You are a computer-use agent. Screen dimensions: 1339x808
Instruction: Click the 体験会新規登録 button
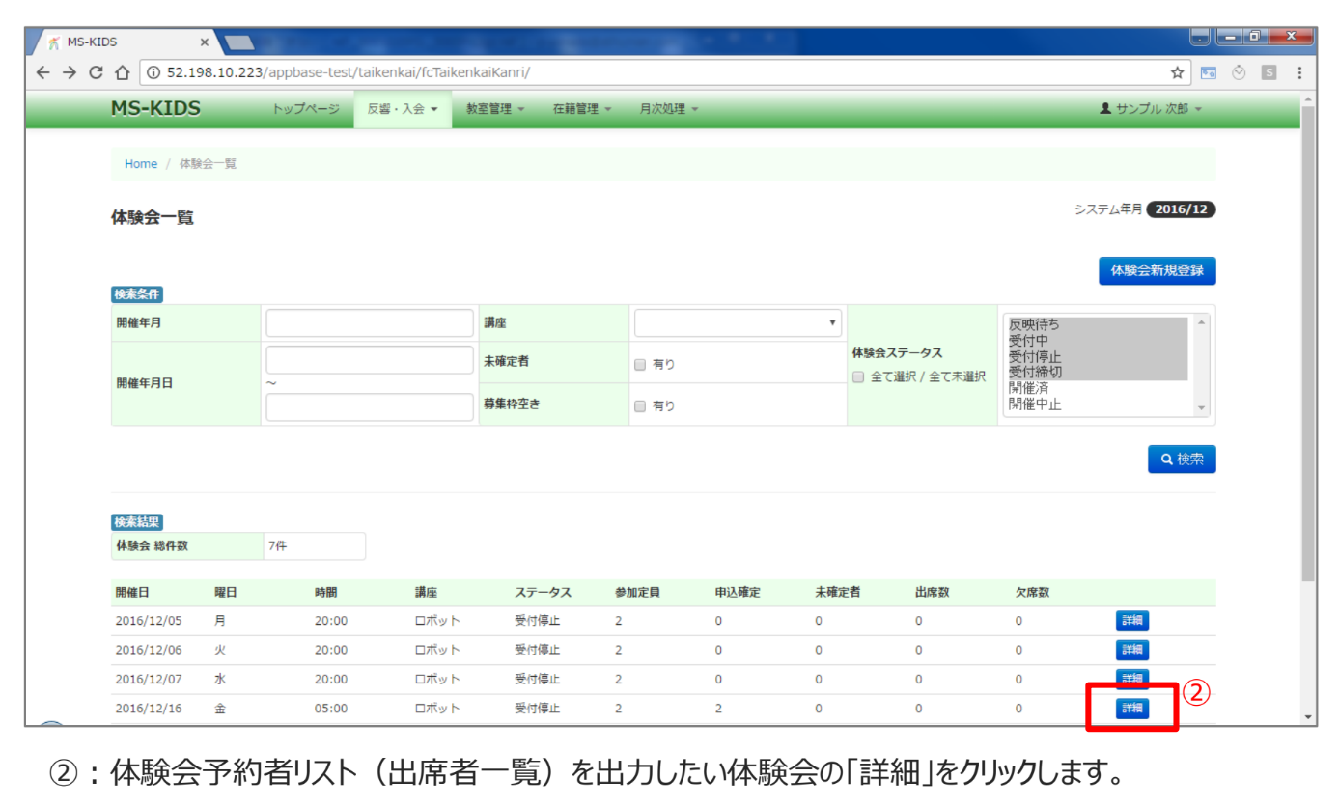coord(1157,270)
